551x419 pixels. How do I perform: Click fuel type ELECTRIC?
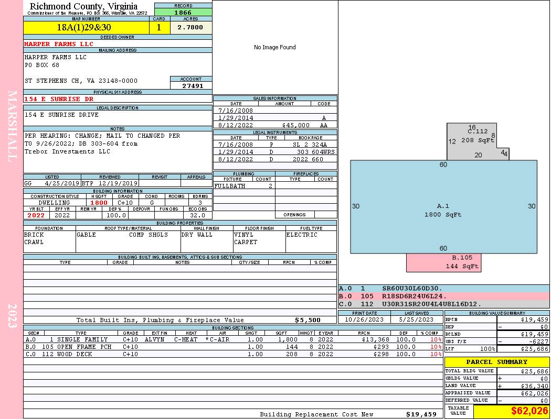pyautogui.click(x=302, y=235)
